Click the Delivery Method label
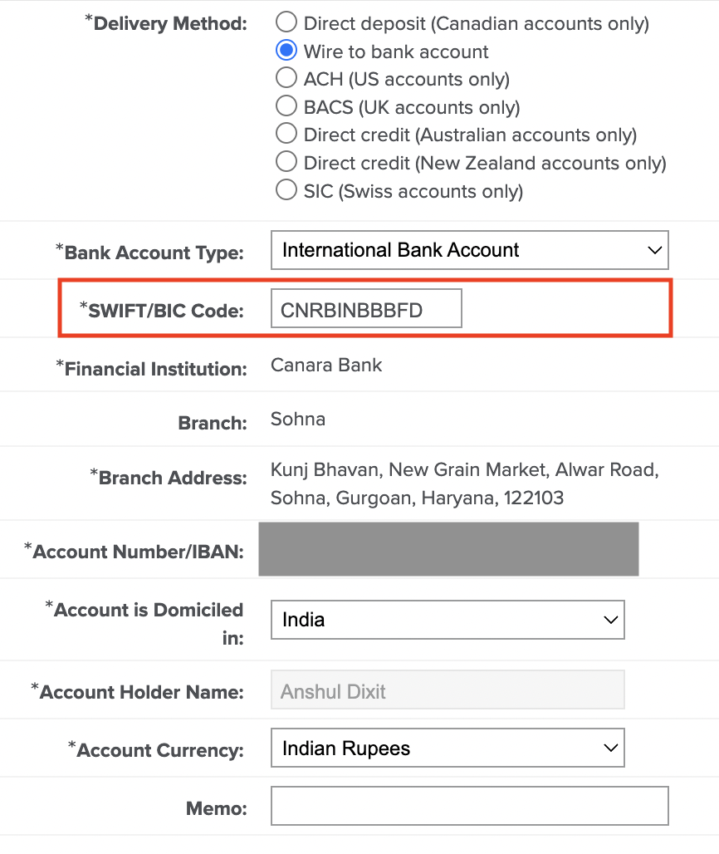 click(x=170, y=23)
